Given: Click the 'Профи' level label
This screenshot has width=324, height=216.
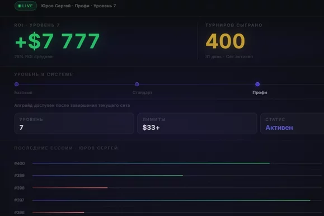Looking at the screenshot, I should 260,92.
